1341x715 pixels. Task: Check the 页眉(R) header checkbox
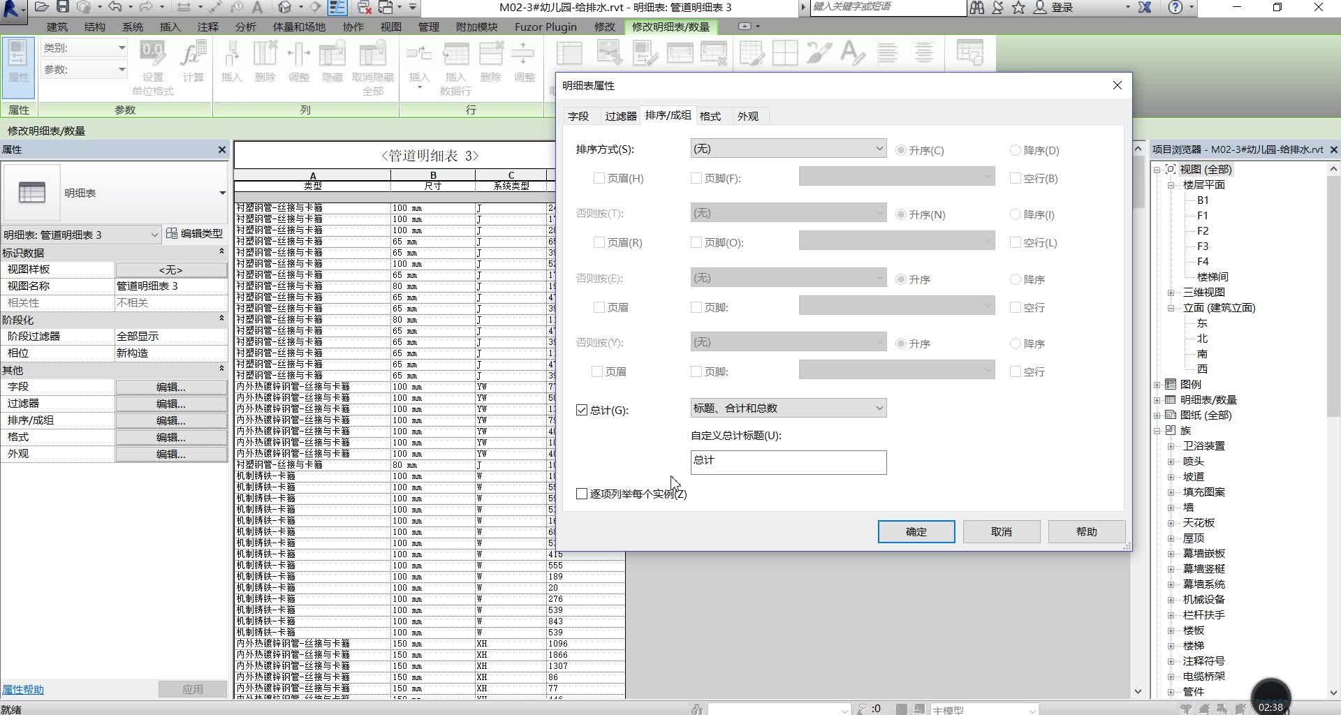tap(599, 242)
